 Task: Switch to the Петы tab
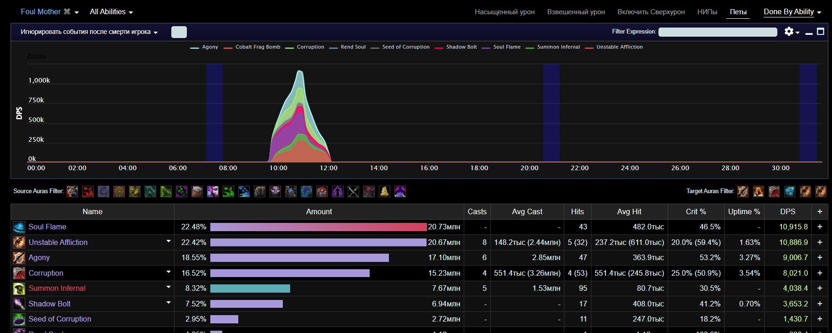point(738,12)
